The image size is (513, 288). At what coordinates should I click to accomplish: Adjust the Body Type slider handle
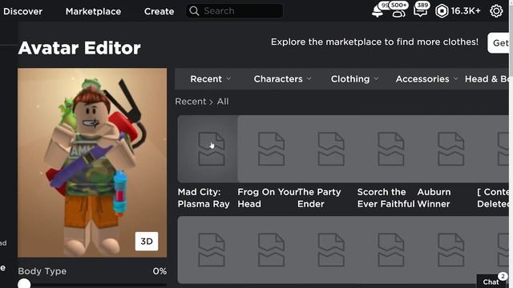24,283
